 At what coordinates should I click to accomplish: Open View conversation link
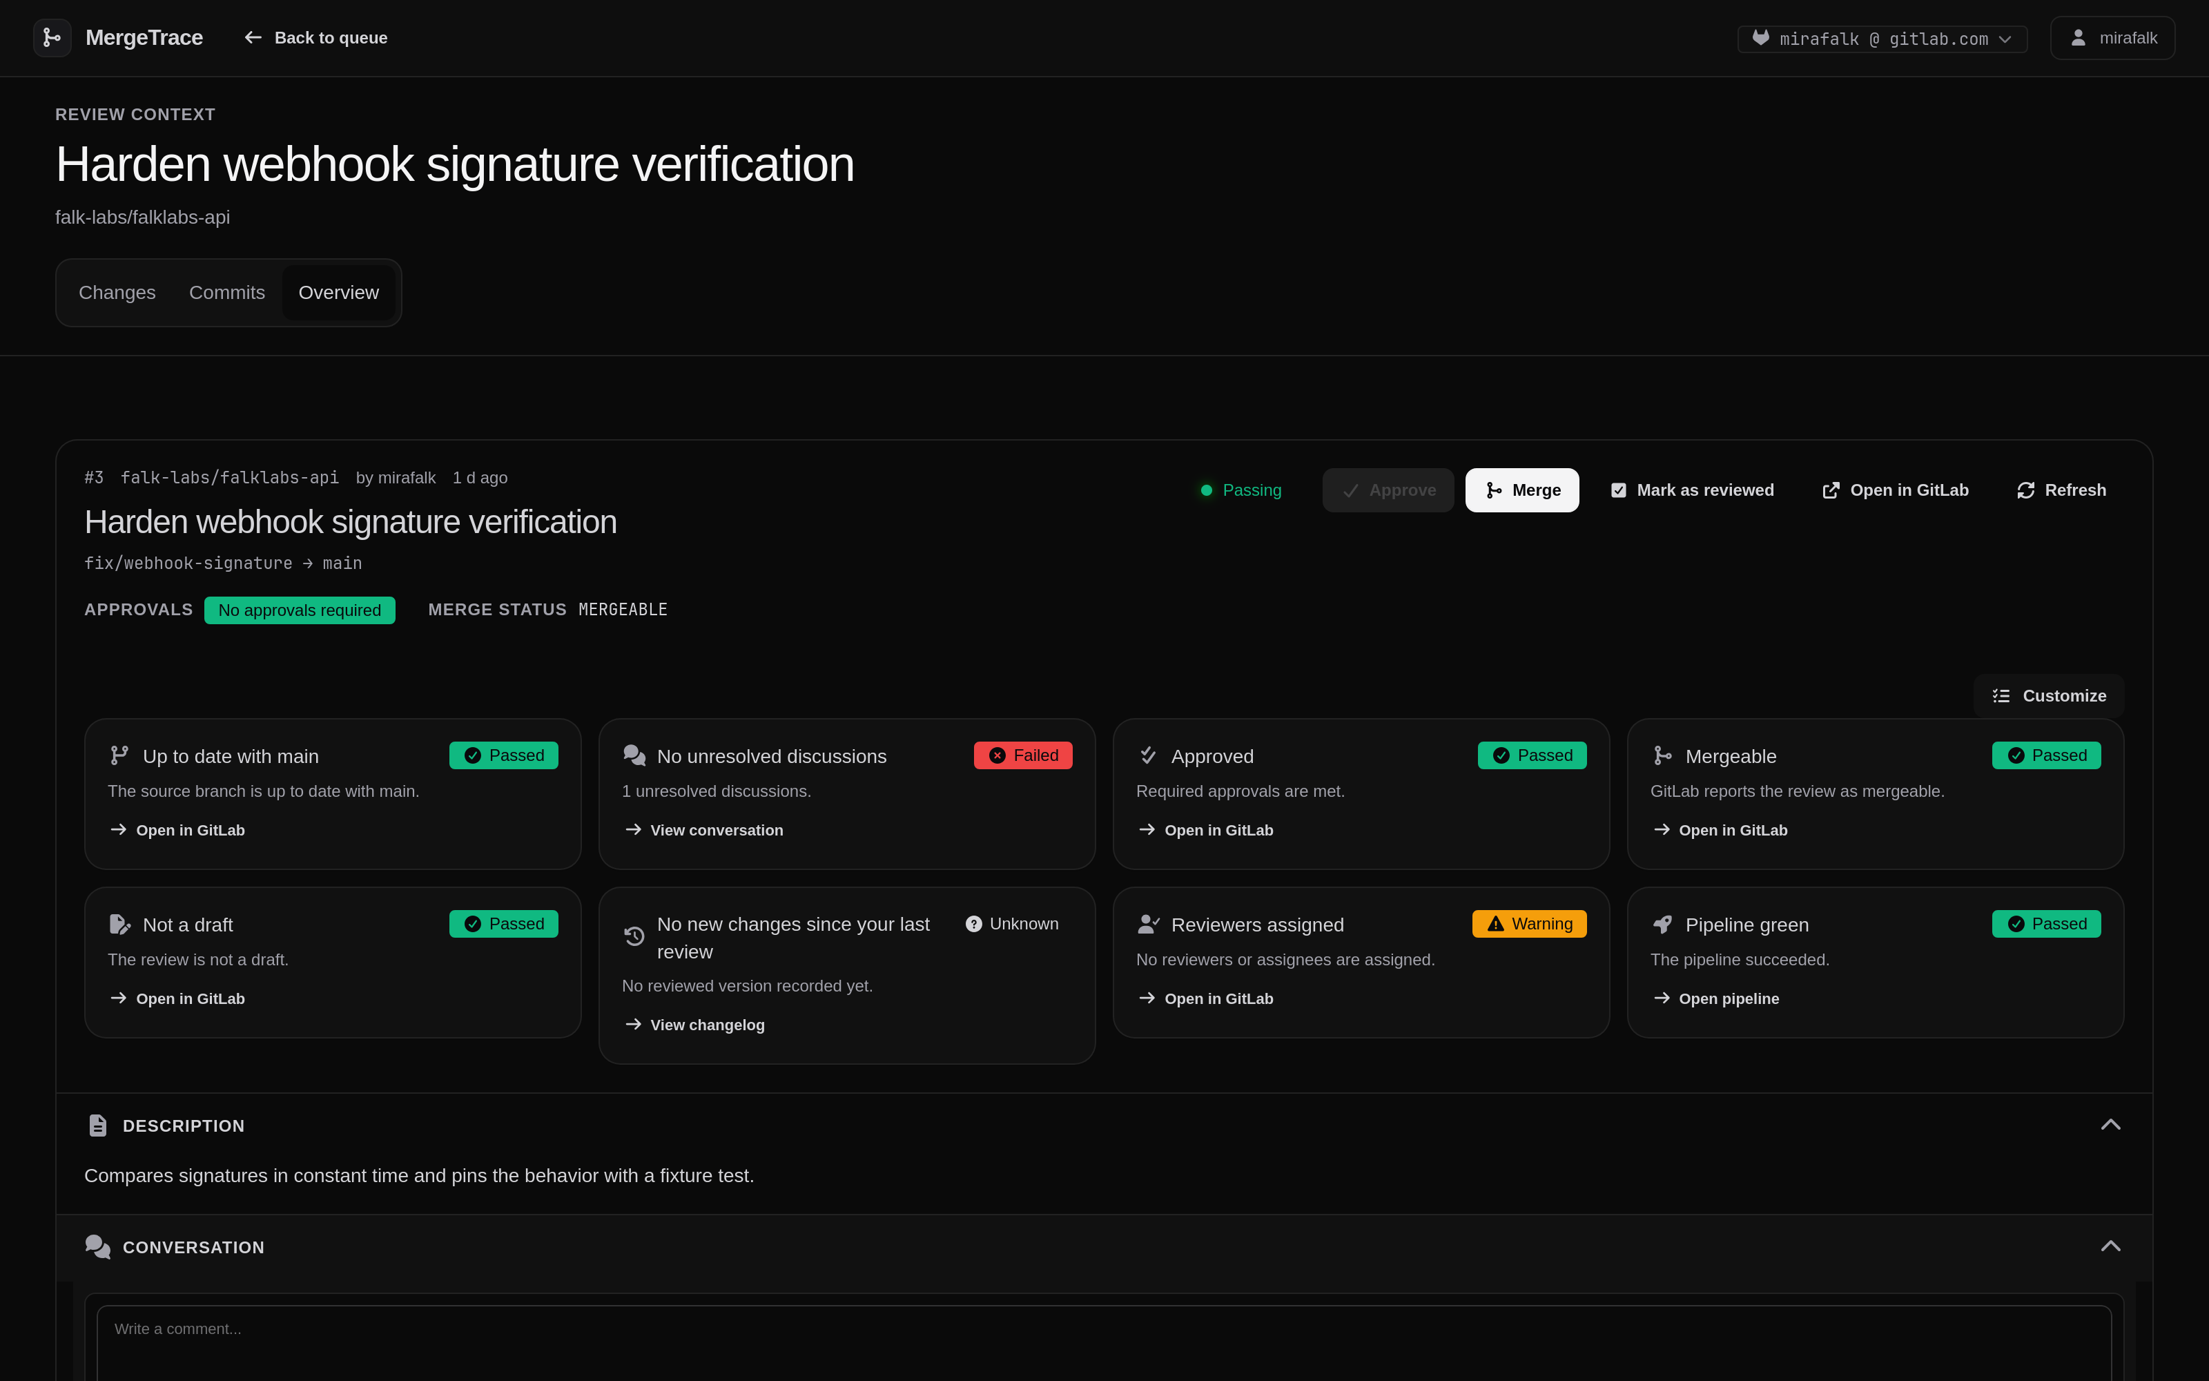tap(704, 829)
